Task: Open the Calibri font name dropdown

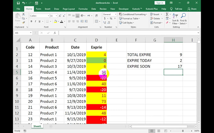Action: [48, 16]
